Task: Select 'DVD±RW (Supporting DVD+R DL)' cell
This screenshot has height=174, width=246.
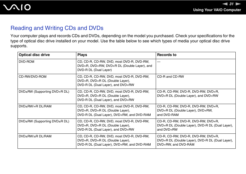Action: click(47, 96)
